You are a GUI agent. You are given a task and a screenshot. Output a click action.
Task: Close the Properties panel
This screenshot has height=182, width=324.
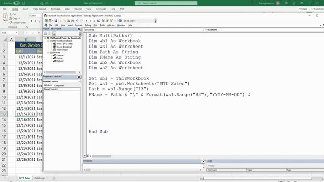(79, 77)
